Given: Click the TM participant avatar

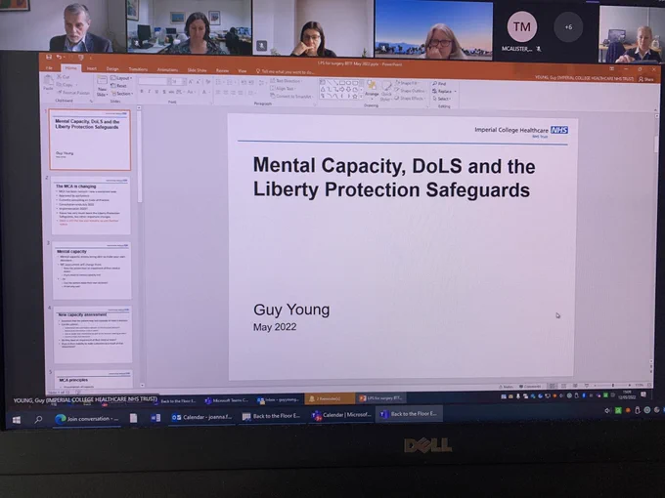Looking at the screenshot, I should [x=521, y=26].
